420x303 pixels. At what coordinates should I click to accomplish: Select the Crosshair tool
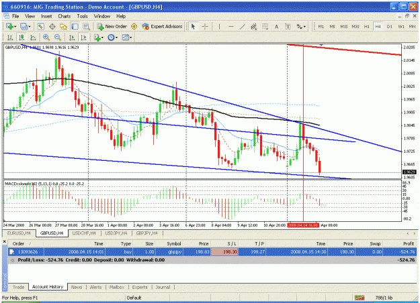tap(205, 26)
